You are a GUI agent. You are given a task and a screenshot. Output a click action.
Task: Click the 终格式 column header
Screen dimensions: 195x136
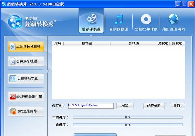(177, 44)
